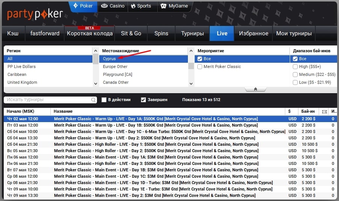Check the Merit Poker Classic checkbox

[200, 67]
